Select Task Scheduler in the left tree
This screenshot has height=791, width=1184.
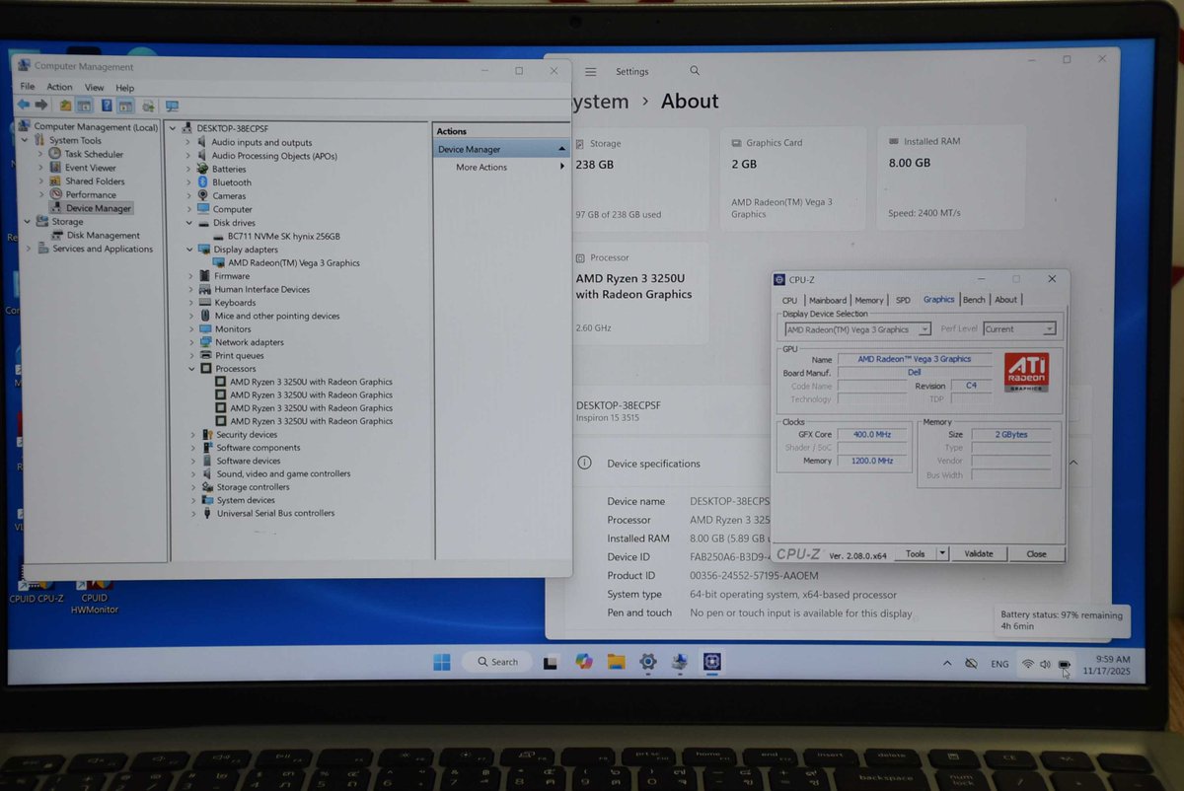coord(94,155)
